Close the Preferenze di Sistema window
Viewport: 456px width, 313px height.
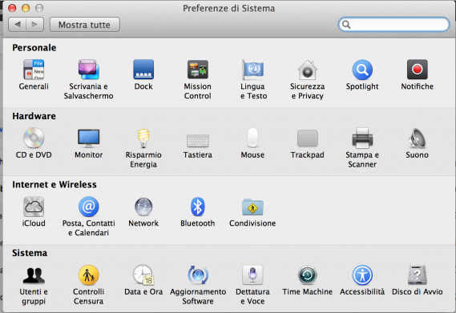(x=12, y=8)
